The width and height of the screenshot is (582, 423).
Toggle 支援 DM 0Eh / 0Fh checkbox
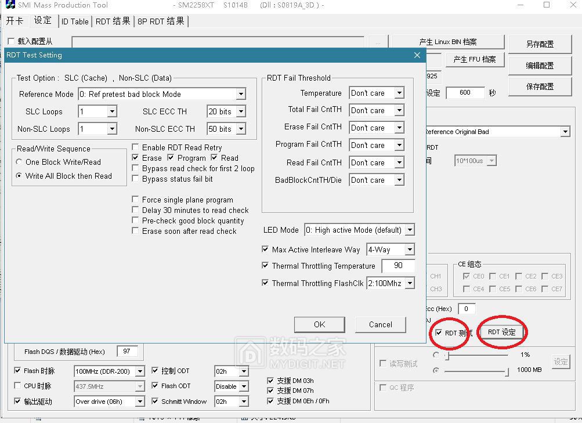(x=270, y=401)
